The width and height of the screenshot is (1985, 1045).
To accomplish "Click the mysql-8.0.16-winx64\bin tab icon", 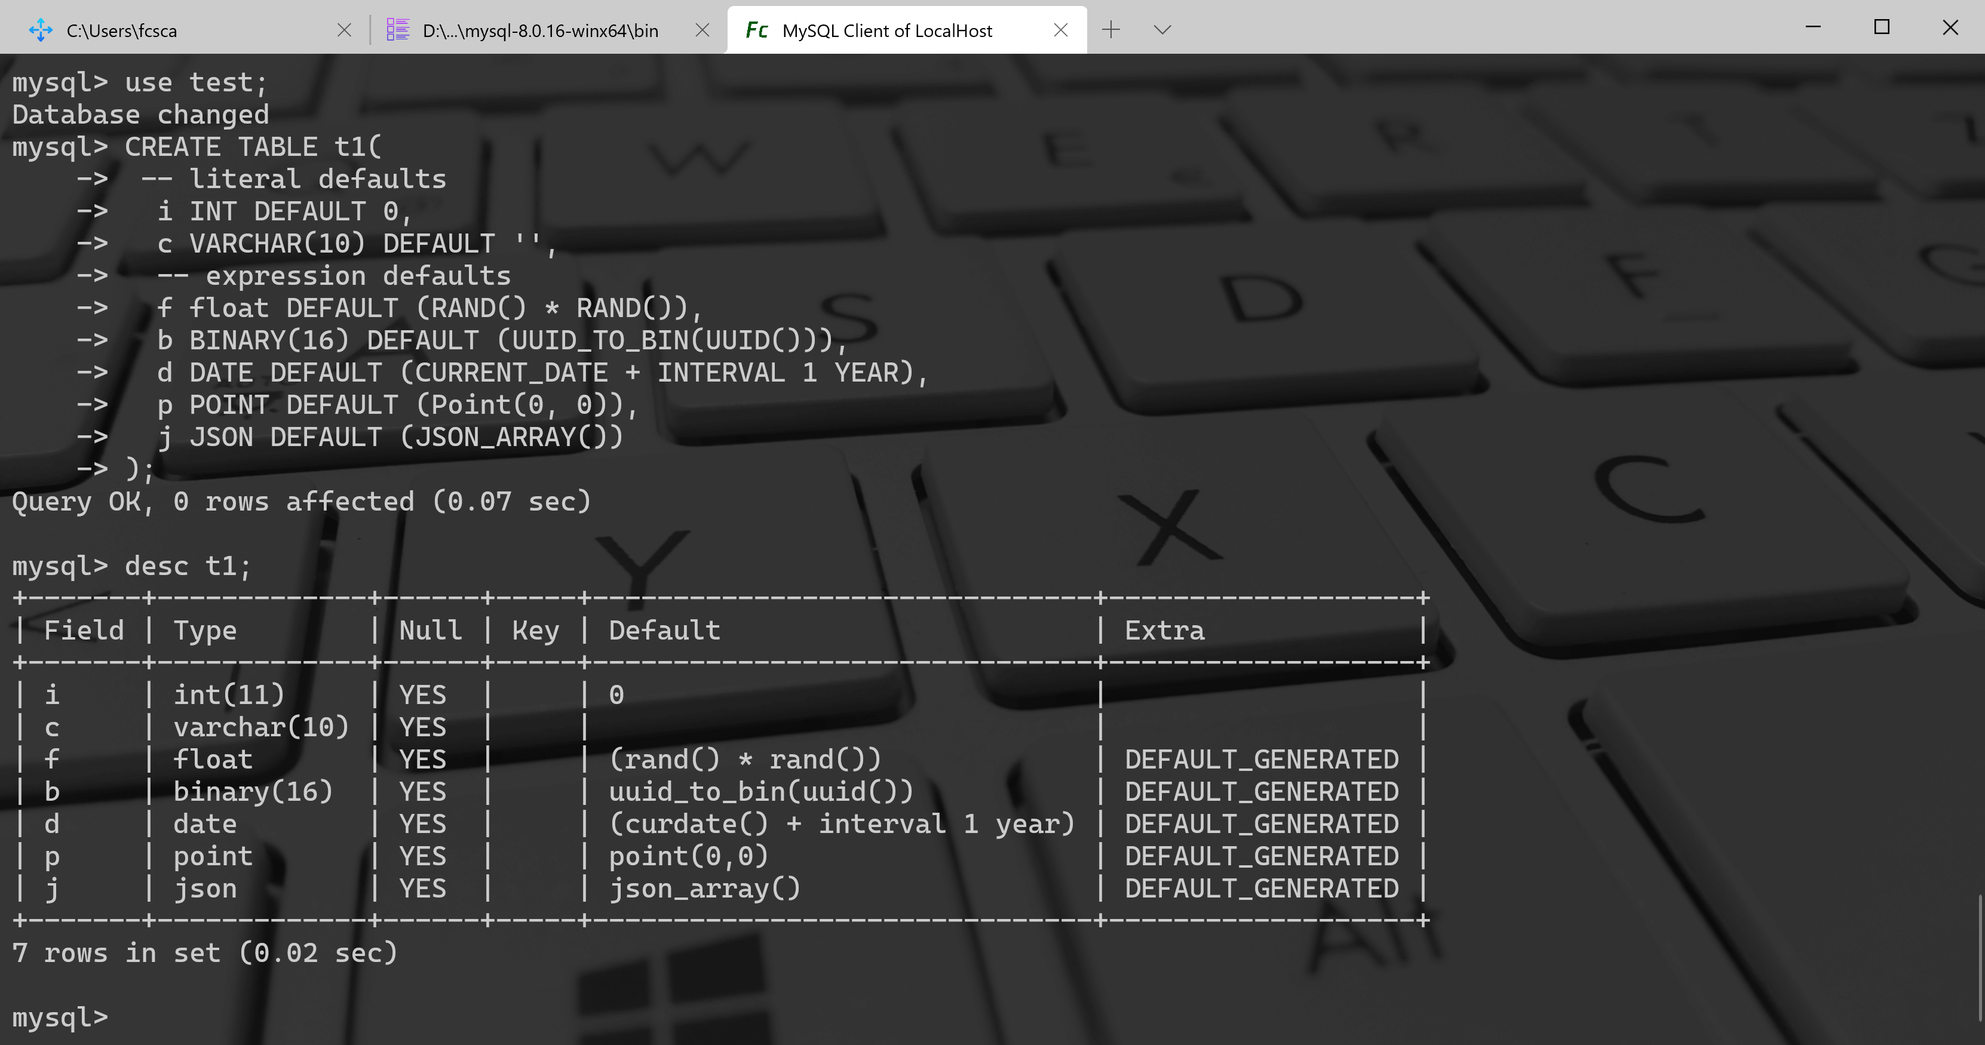I will pos(398,30).
